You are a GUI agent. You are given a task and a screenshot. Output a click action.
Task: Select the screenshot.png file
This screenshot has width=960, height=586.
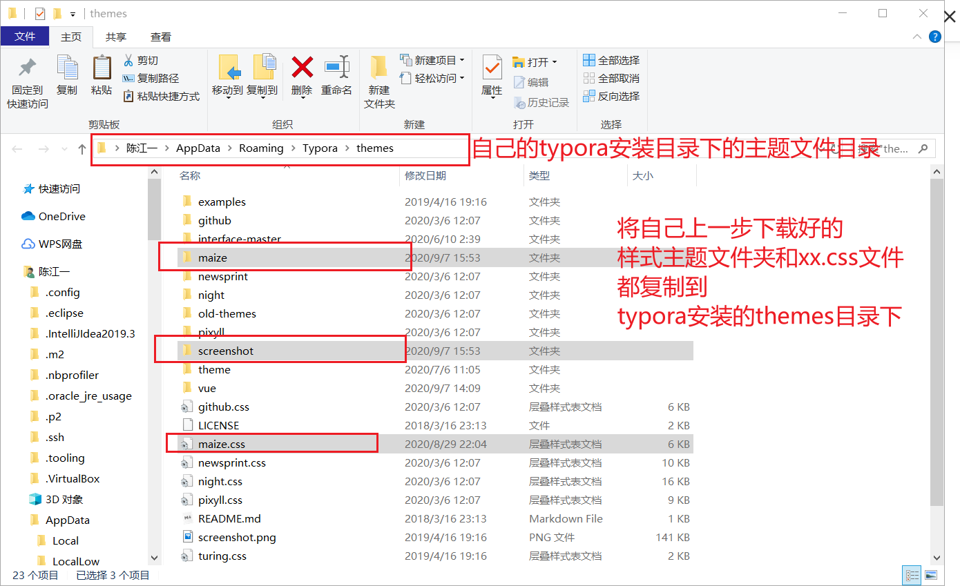(x=435, y=537)
